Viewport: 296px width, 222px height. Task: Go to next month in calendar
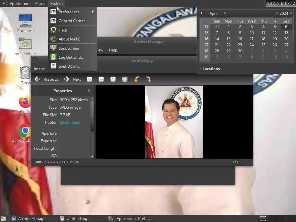pyautogui.click(x=225, y=13)
